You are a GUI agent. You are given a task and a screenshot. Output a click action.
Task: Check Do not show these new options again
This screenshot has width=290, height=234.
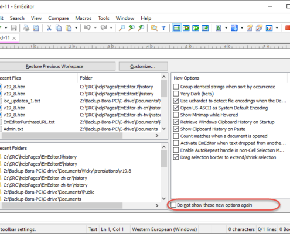[x=173, y=205]
